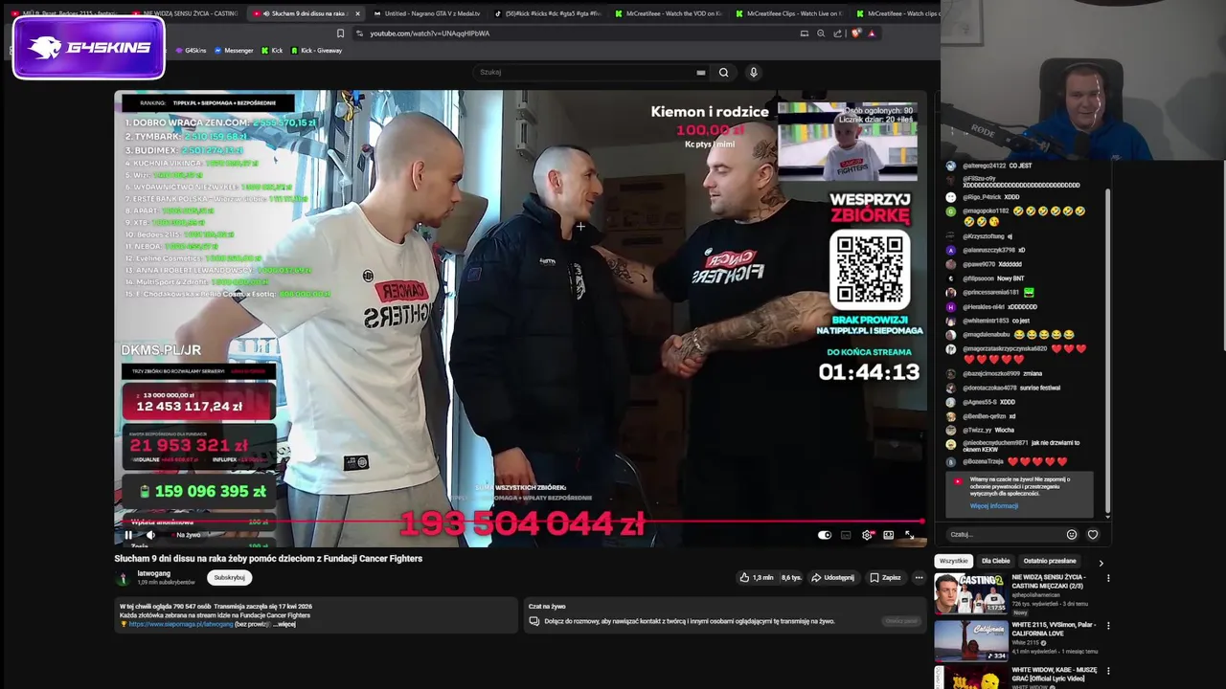Click the 'Na żywo' live indicator
Viewport: 1226px width, 689px height.
[187, 535]
